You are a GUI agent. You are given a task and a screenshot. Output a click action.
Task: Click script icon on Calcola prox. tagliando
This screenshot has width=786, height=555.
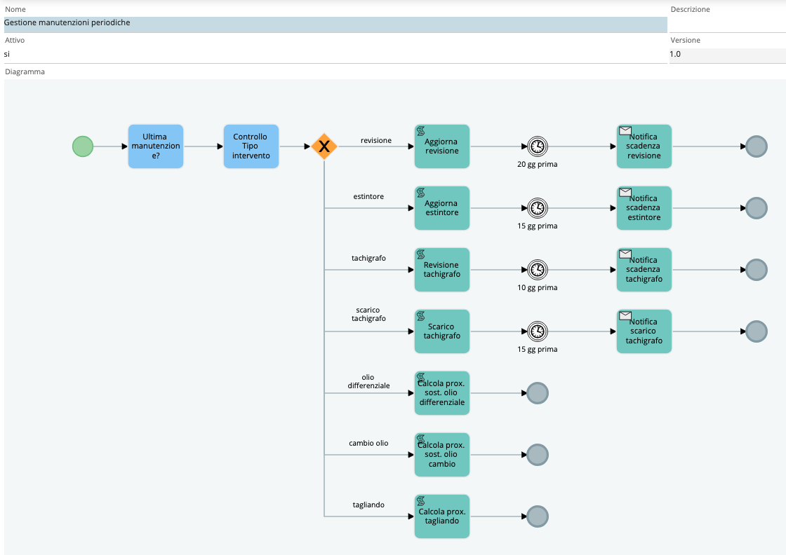coord(421,501)
